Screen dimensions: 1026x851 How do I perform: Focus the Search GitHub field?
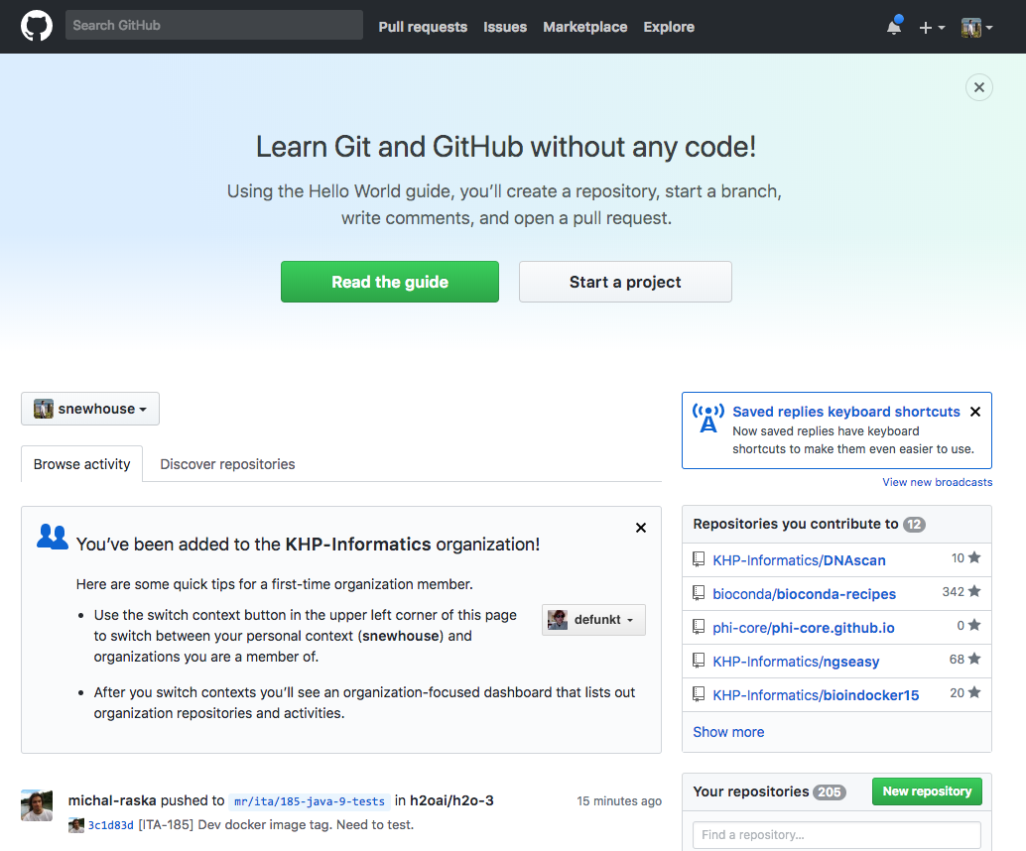(214, 25)
